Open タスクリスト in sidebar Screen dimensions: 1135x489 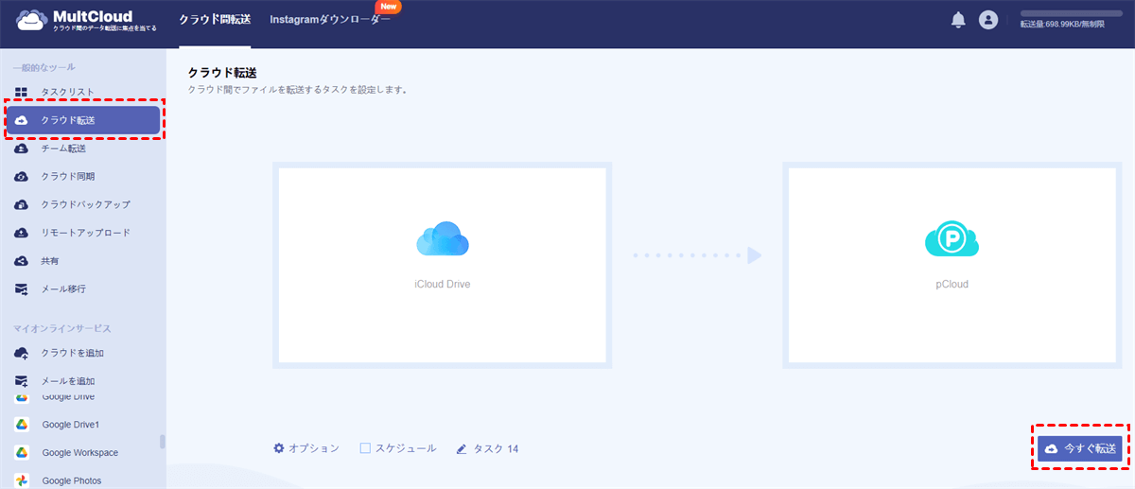point(67,92)
